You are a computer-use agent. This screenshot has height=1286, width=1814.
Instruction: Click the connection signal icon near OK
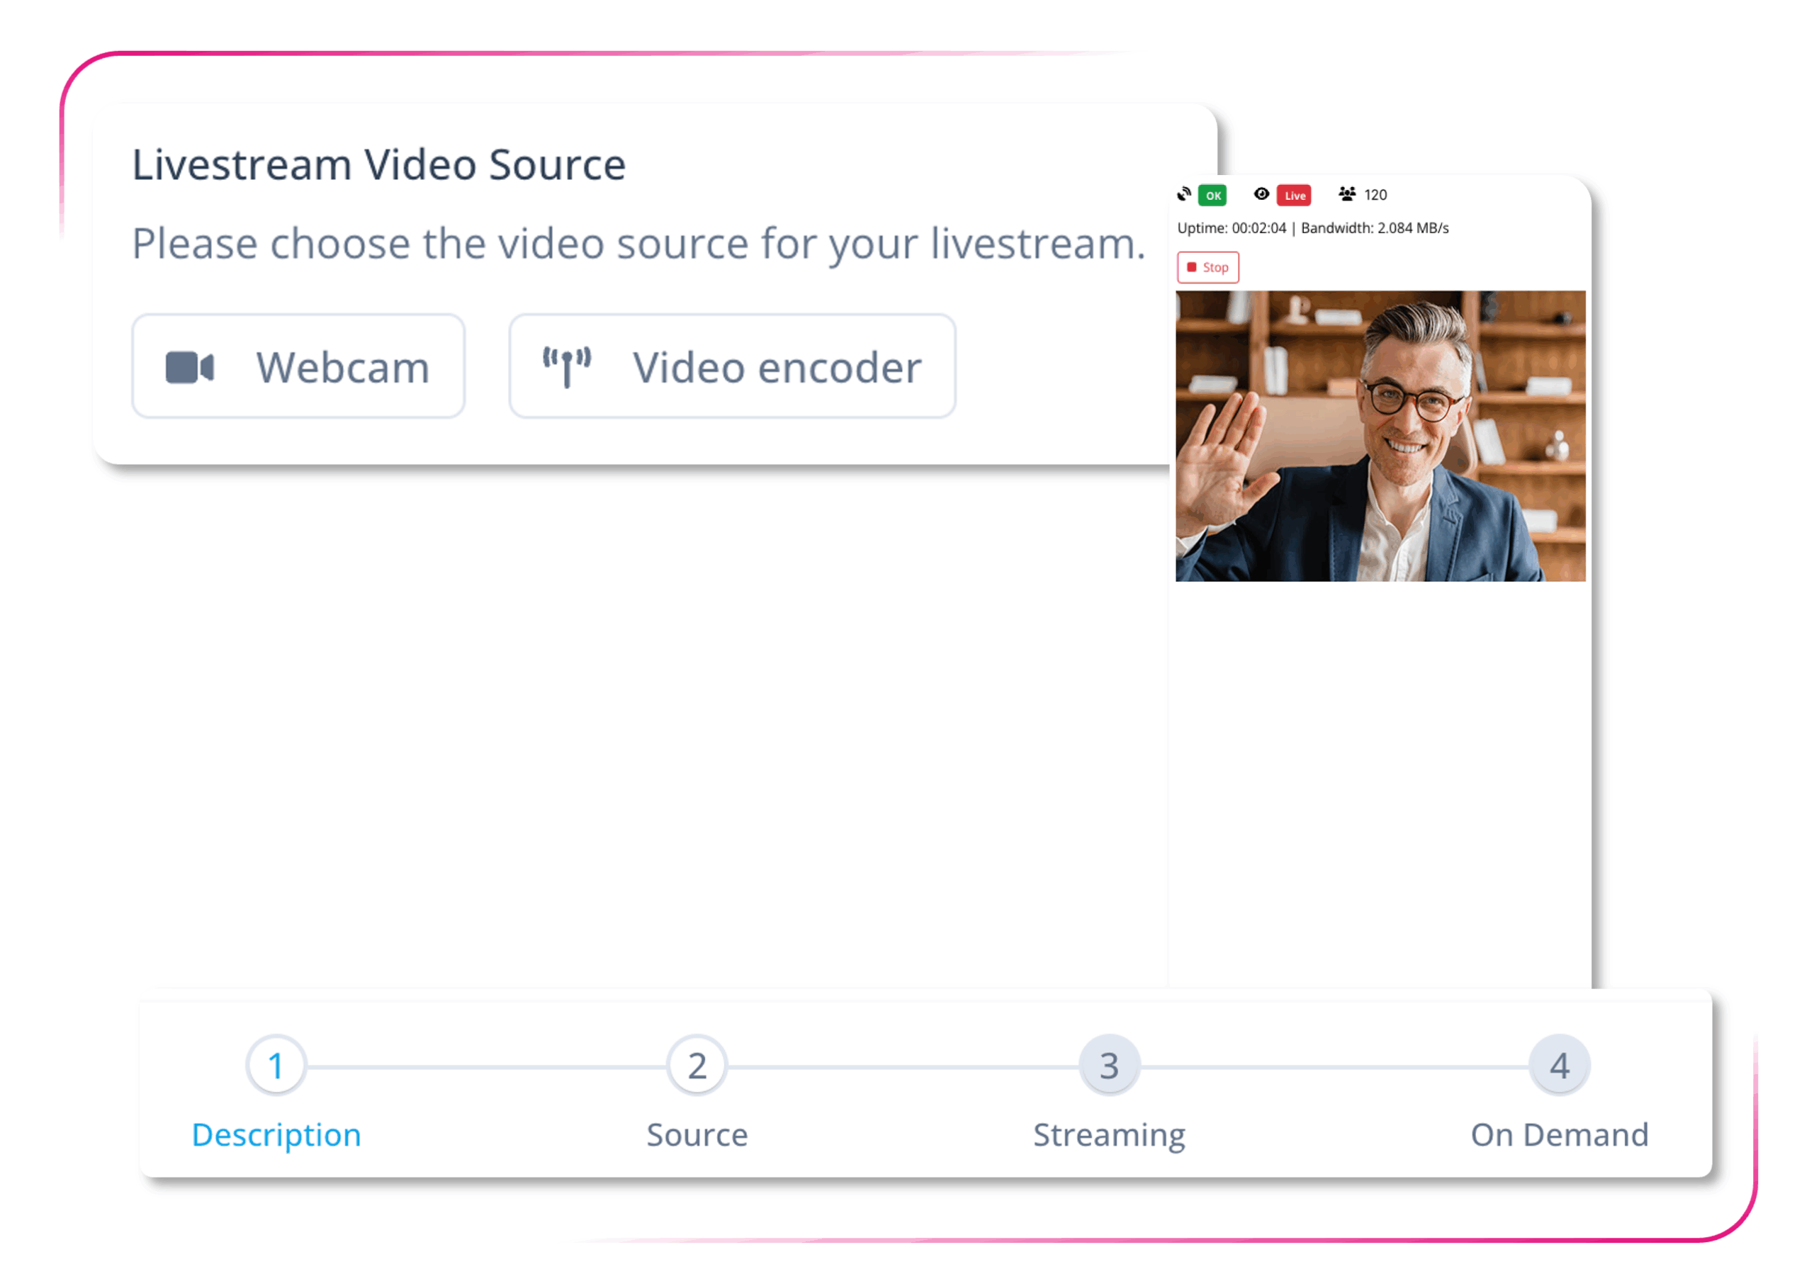(1184, 194)
